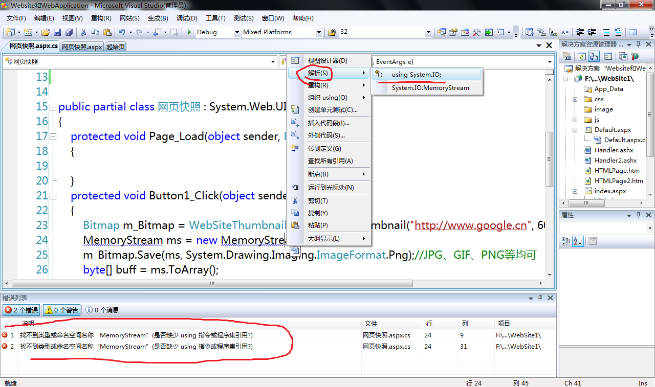The image size is (655, 387).
Task: Click the horizontal scrollbar of code editor
Action: [x=278, y=283]
